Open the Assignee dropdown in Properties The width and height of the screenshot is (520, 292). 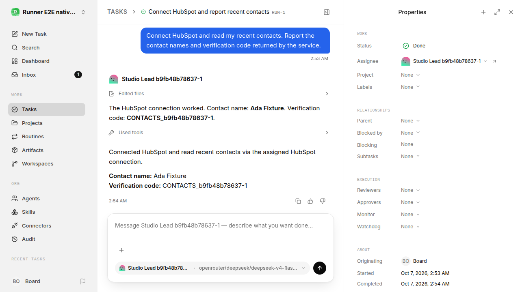pyautogui.click(x=444, y=61)
